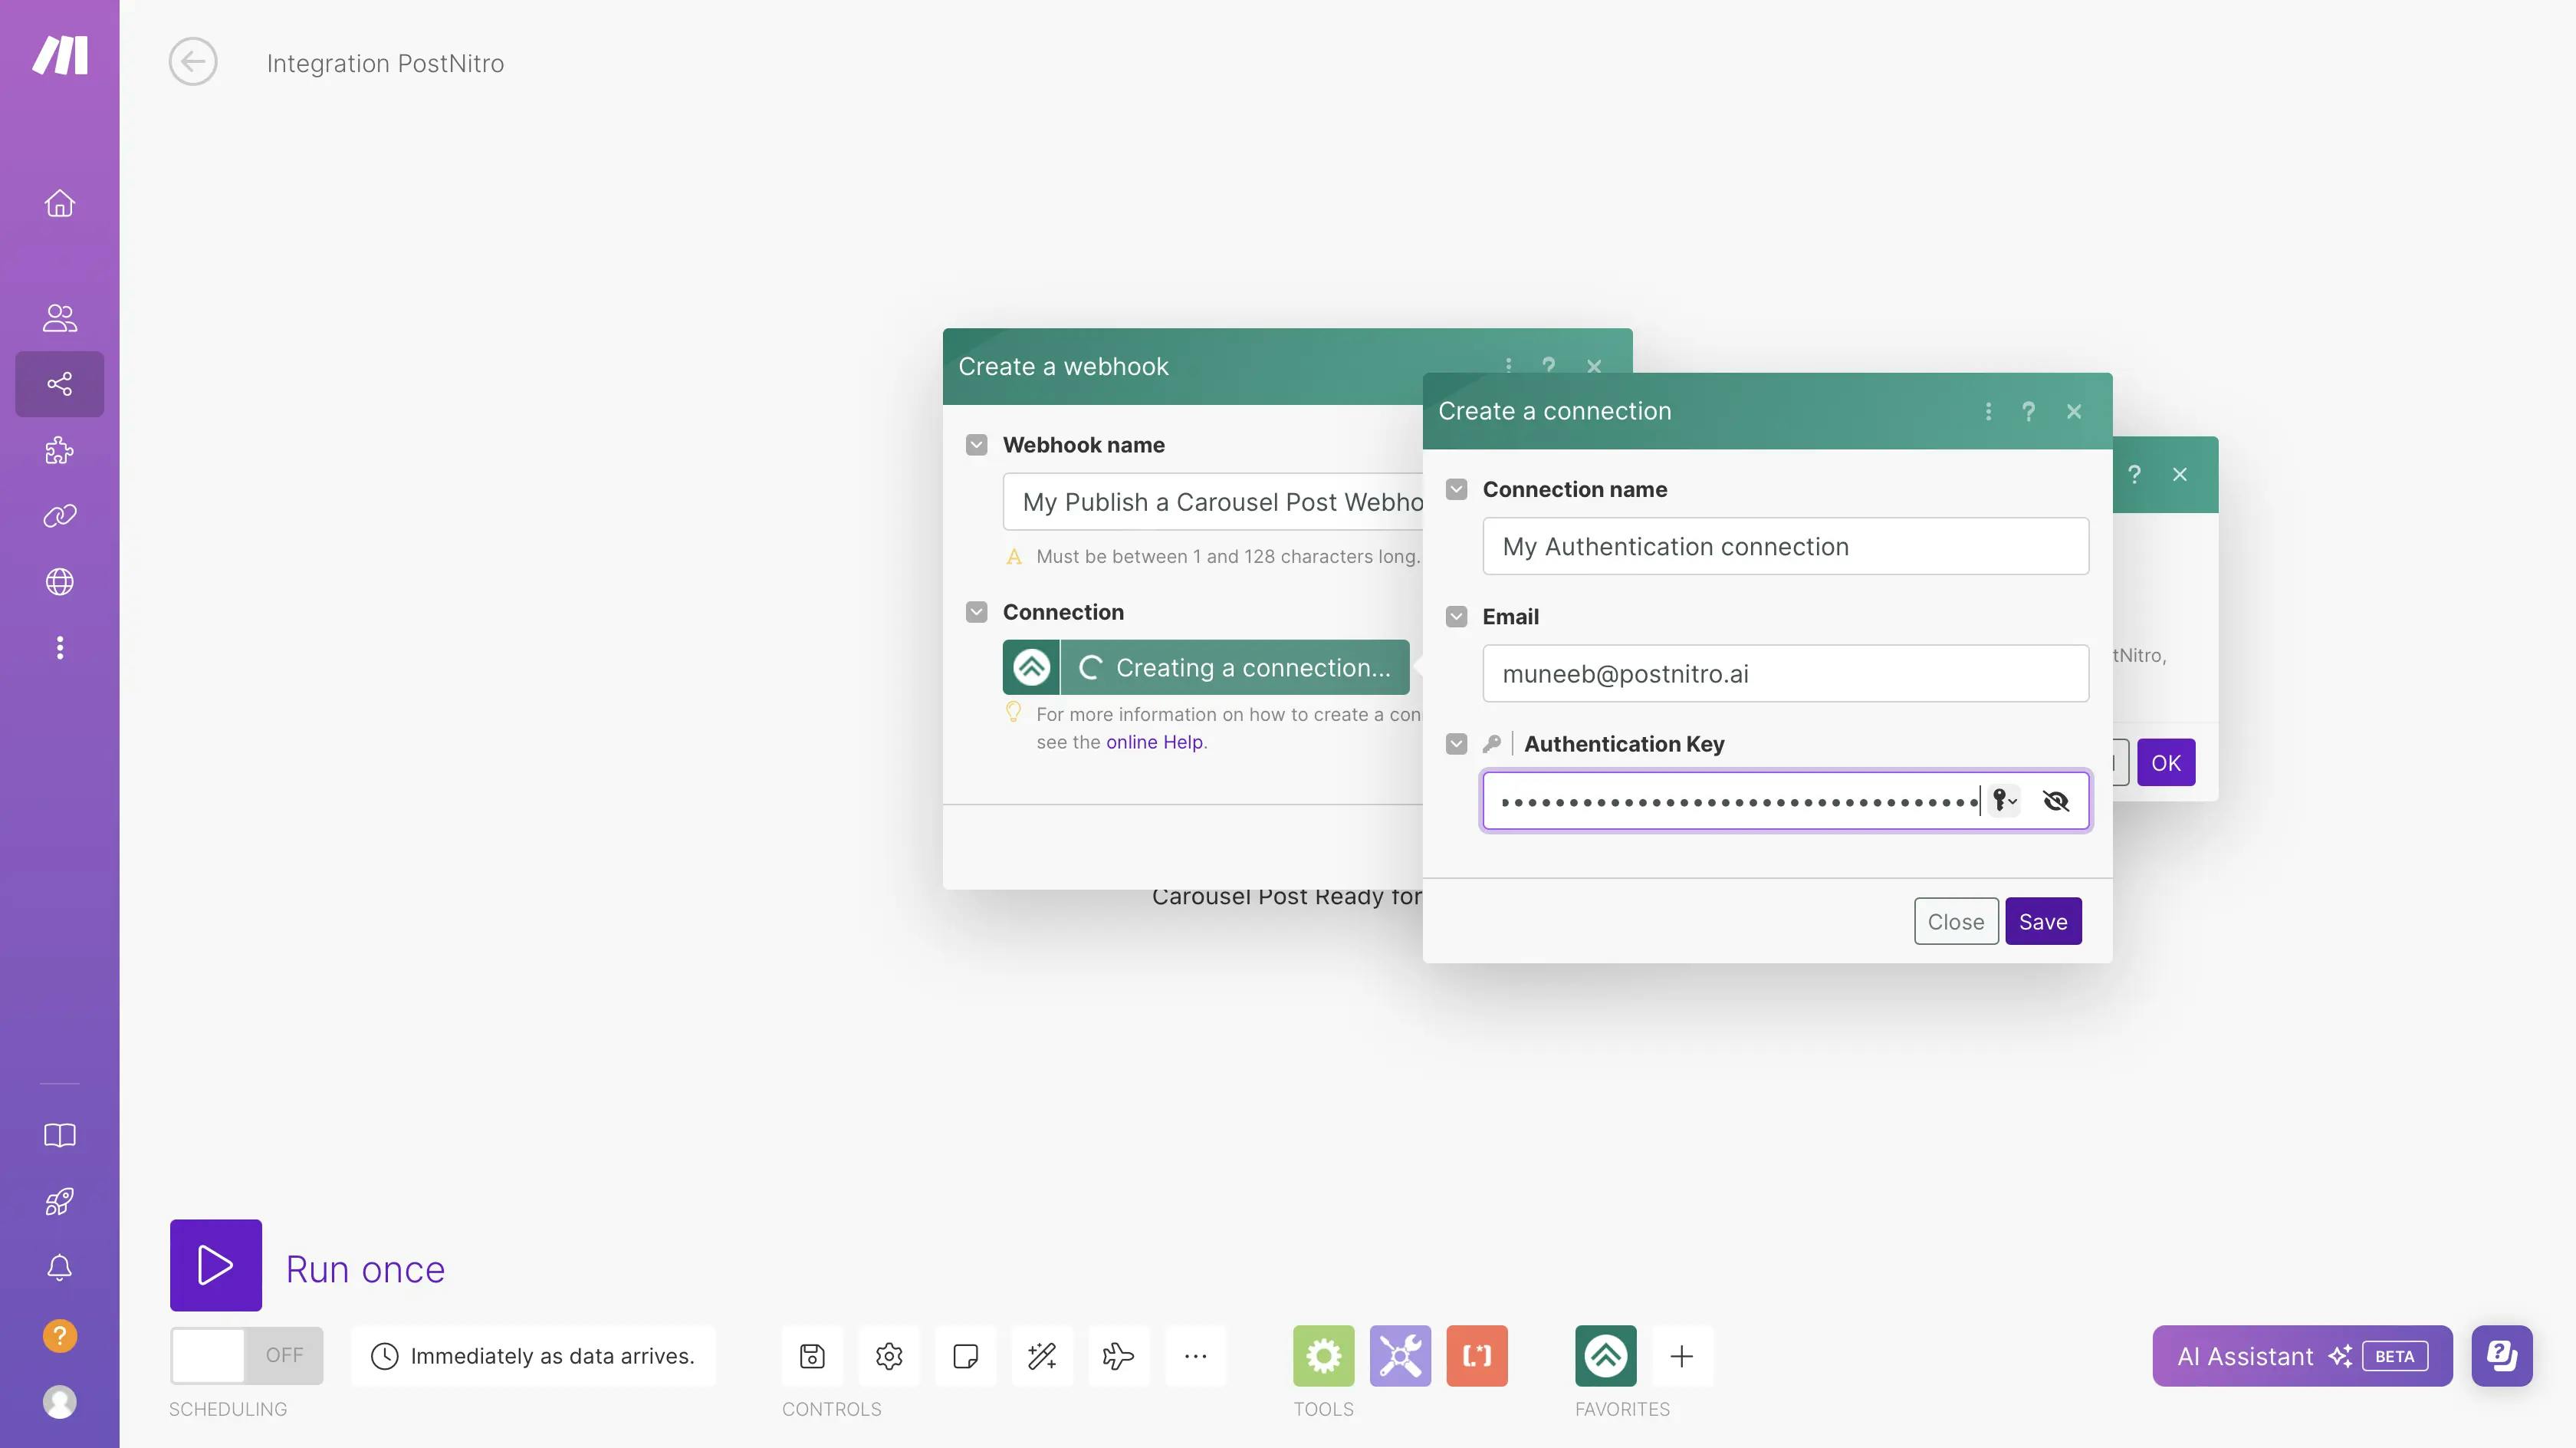Open the globe/web icon in sidebar
The image size is (2576, 1448).
[58, 582]
